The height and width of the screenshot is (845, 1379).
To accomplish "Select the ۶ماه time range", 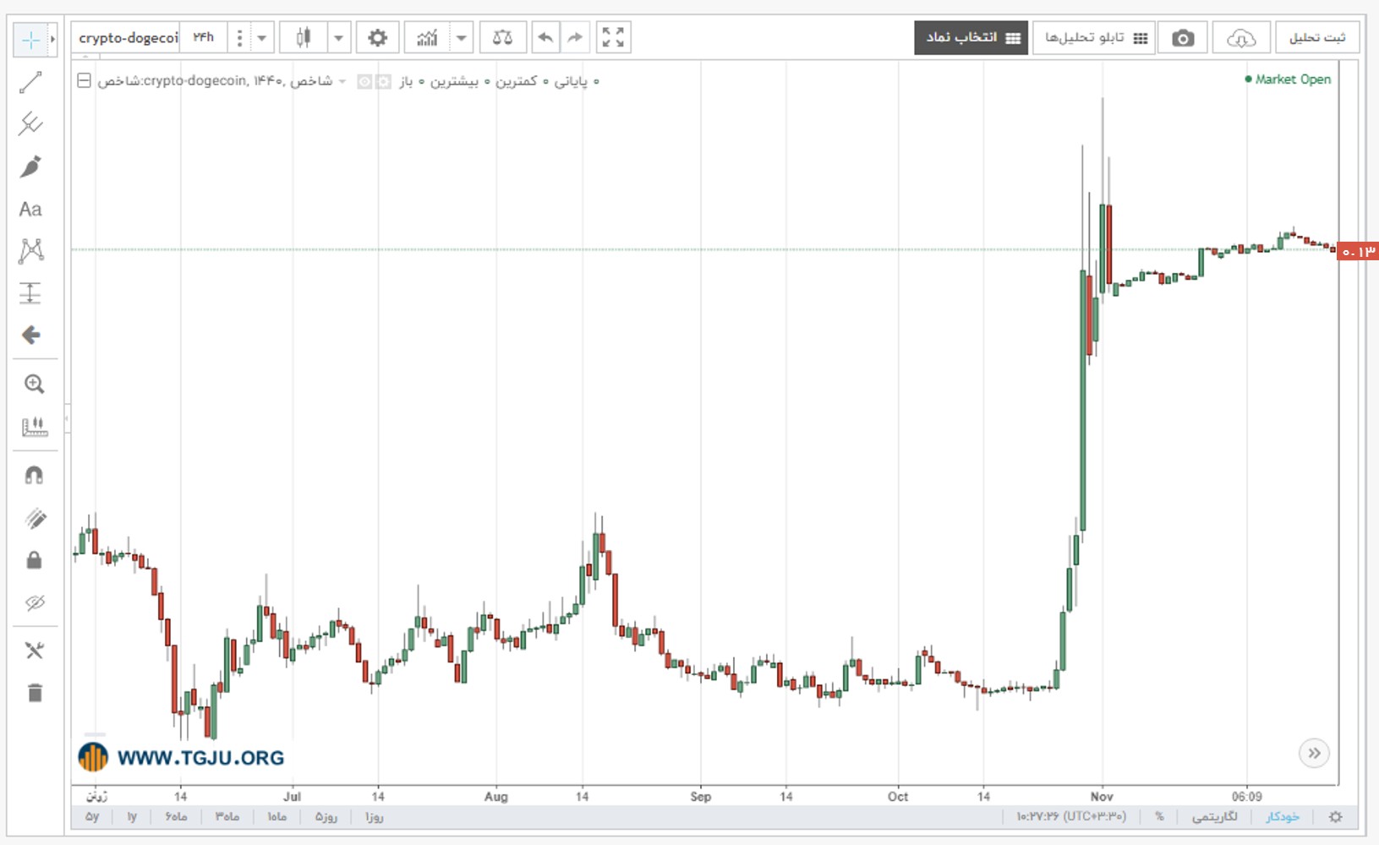I will pyautogui.click(x=176, y=817).
